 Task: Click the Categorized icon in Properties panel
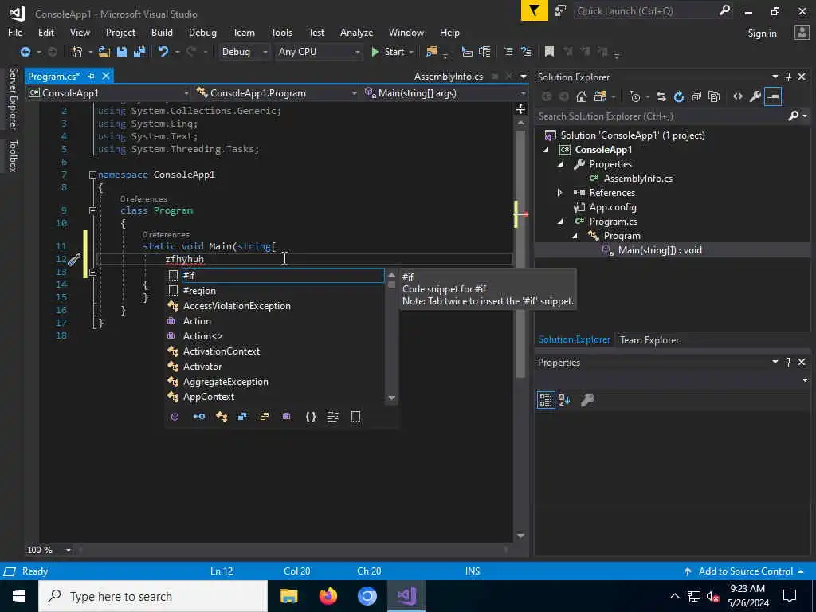tap(546, 400)
